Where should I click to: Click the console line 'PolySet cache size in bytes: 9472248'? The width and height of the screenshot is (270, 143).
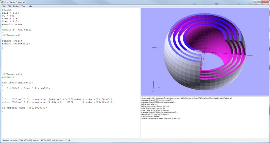(x=155, y=106)
